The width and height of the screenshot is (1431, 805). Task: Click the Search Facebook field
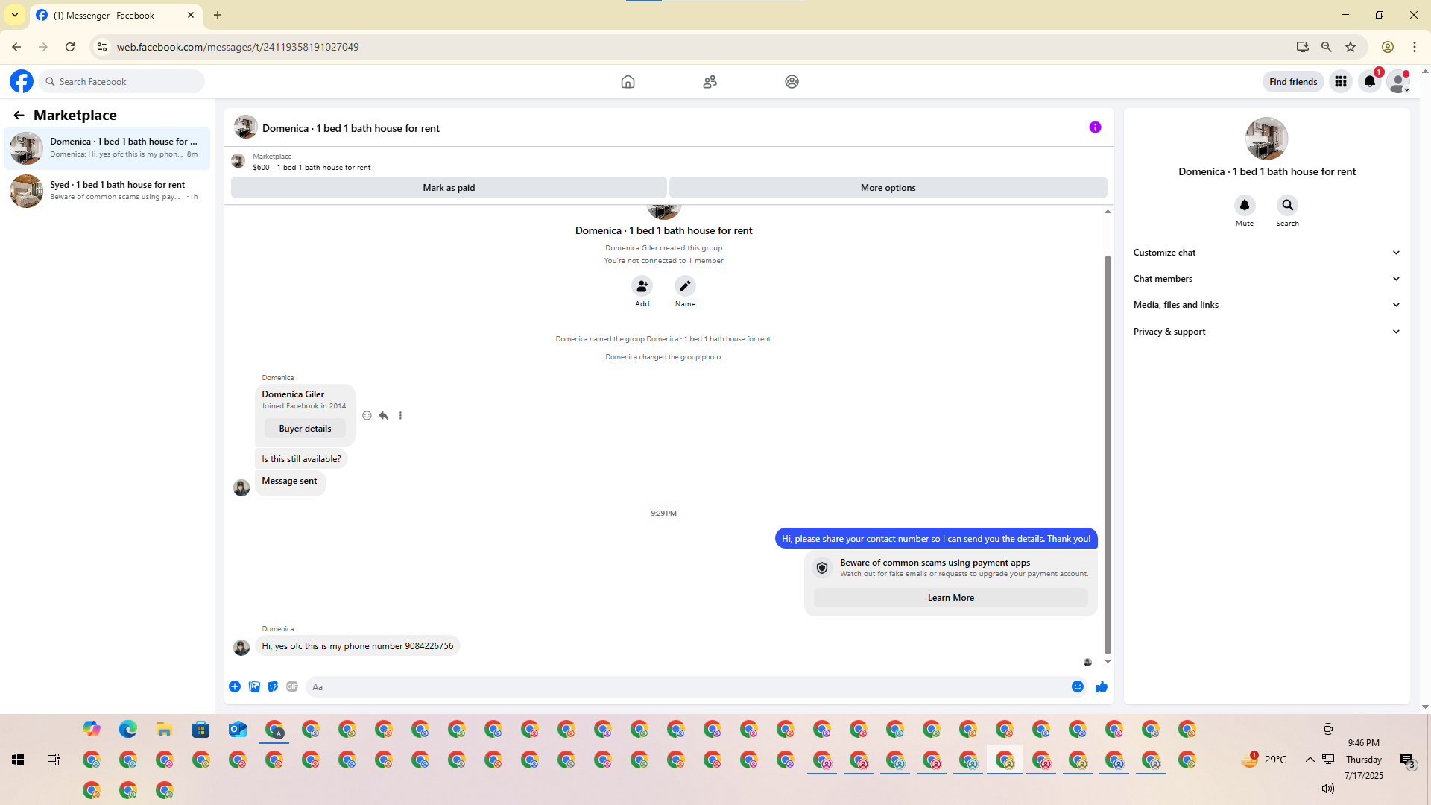[121, 82]
